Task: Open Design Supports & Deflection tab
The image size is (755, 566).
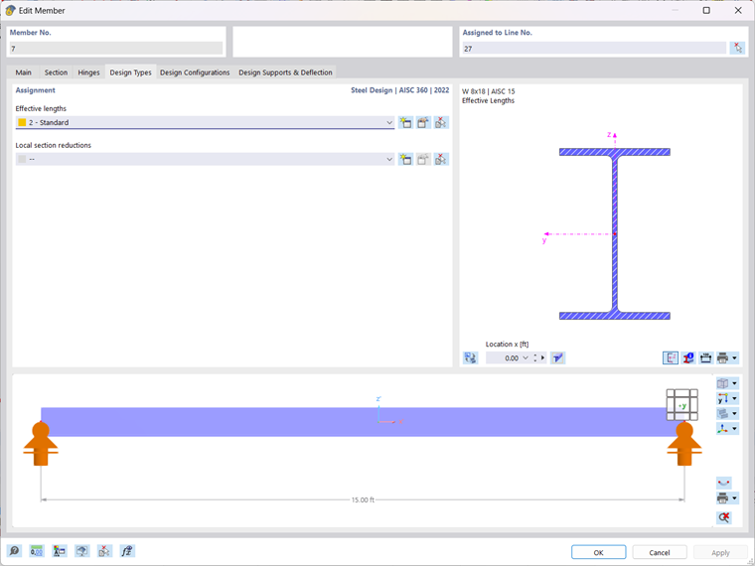Action: [x=285, y=72]
